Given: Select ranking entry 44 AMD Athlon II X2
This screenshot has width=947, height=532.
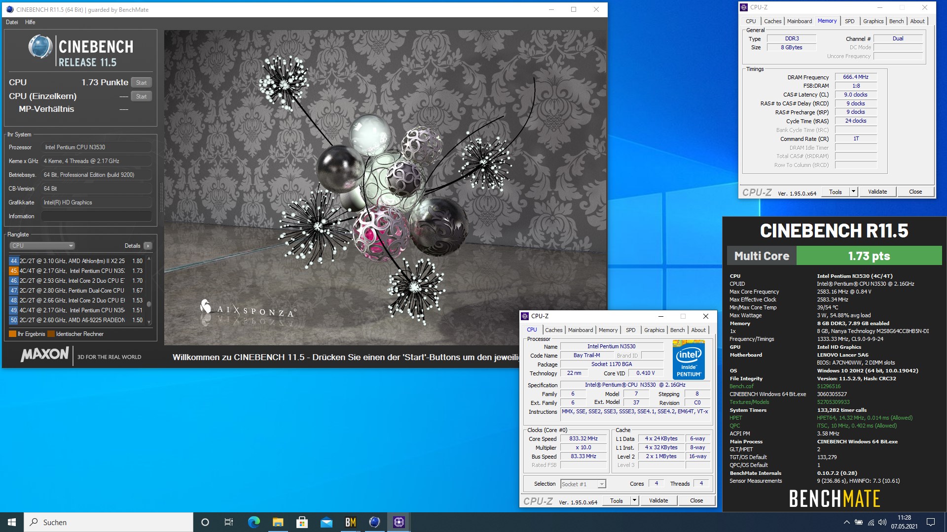Looking at the screenshot, I should (76, 261).
